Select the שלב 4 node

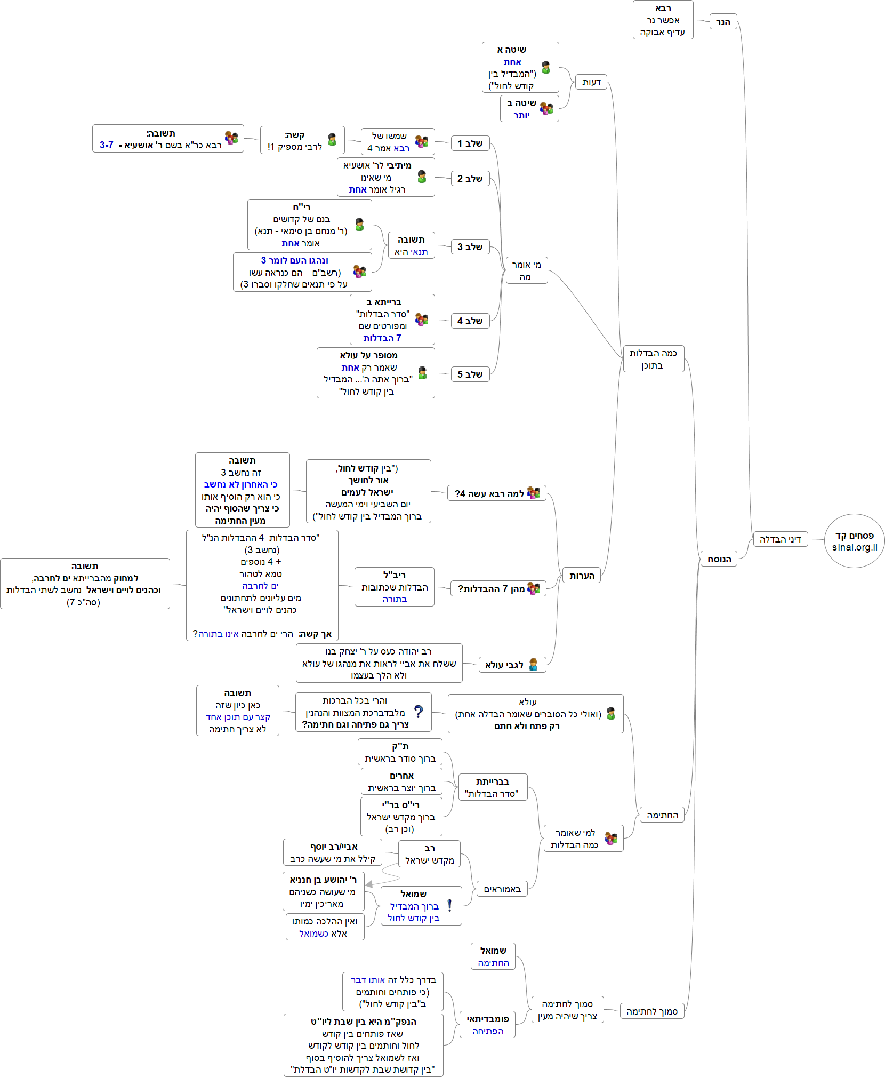470,321
